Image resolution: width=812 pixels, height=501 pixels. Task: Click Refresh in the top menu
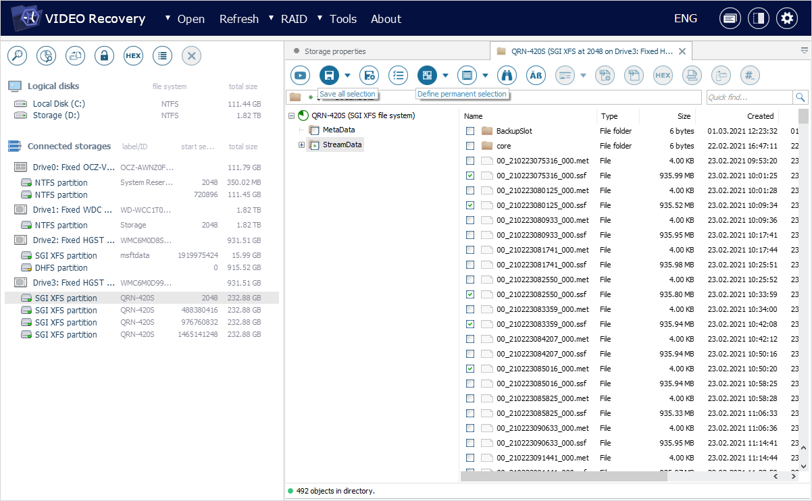[239, 19]
